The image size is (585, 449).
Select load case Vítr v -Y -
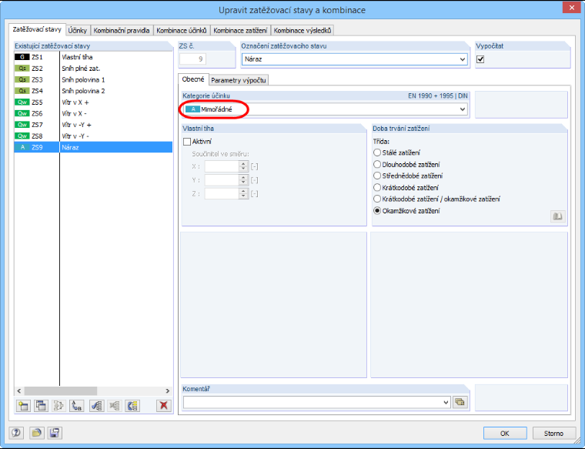click(93, 136)
